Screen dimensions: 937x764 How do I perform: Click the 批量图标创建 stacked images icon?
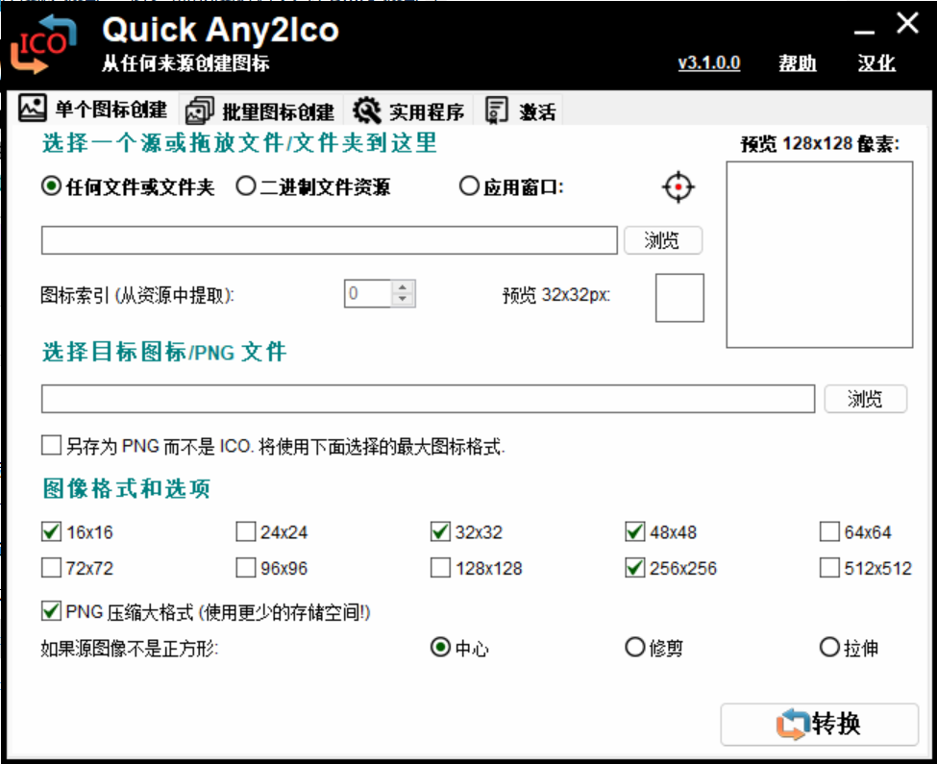[x=199, y=111]
